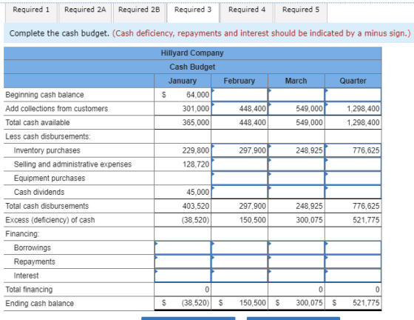Edit February collections from customers 448,400

(240, 109)
